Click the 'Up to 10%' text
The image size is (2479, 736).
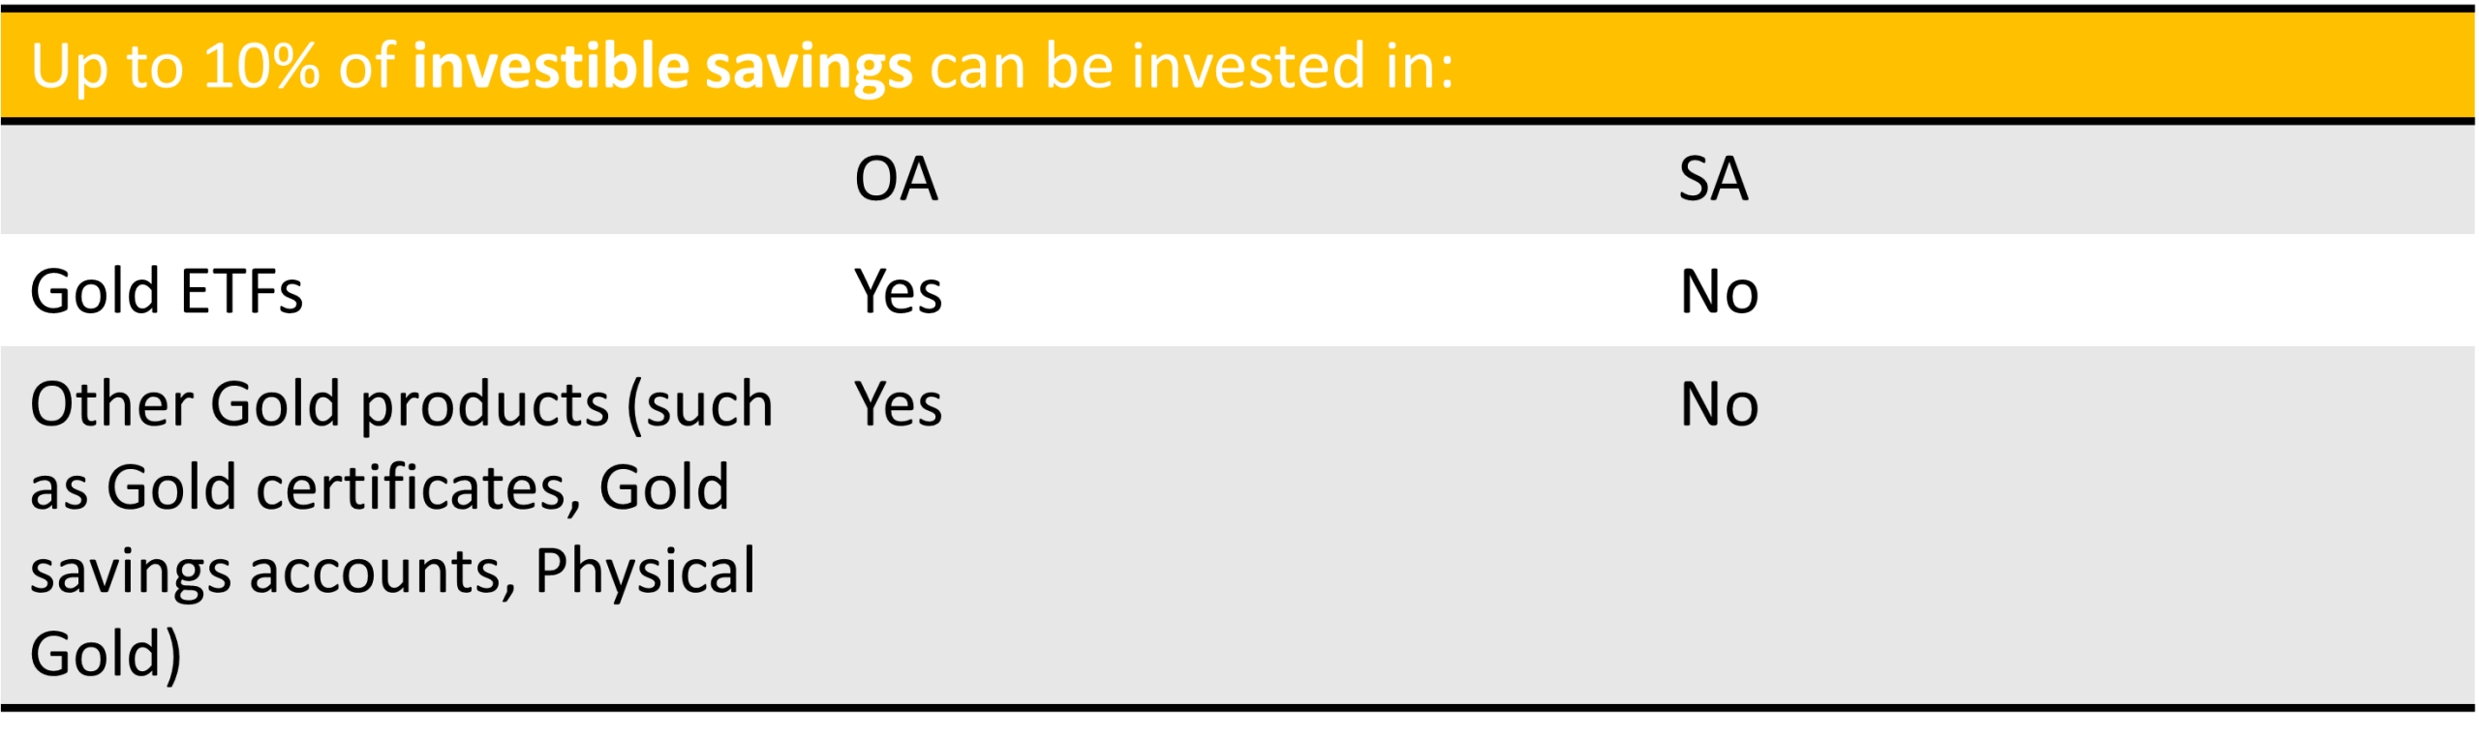[x=175, y=67]
